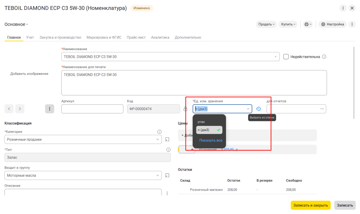Select the л (дм3) option in list

[209, 130]
